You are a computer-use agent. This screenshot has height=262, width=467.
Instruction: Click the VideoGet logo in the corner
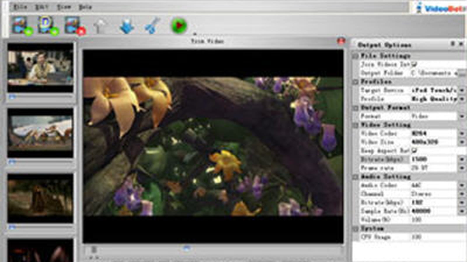(x=441, y=8)
